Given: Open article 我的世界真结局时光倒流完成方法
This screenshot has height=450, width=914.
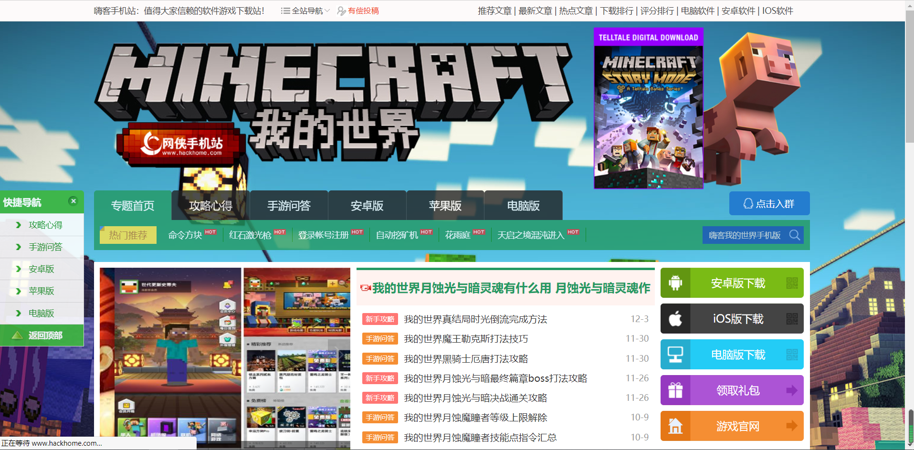Looking at the screenshot, I should click(475, 319).
